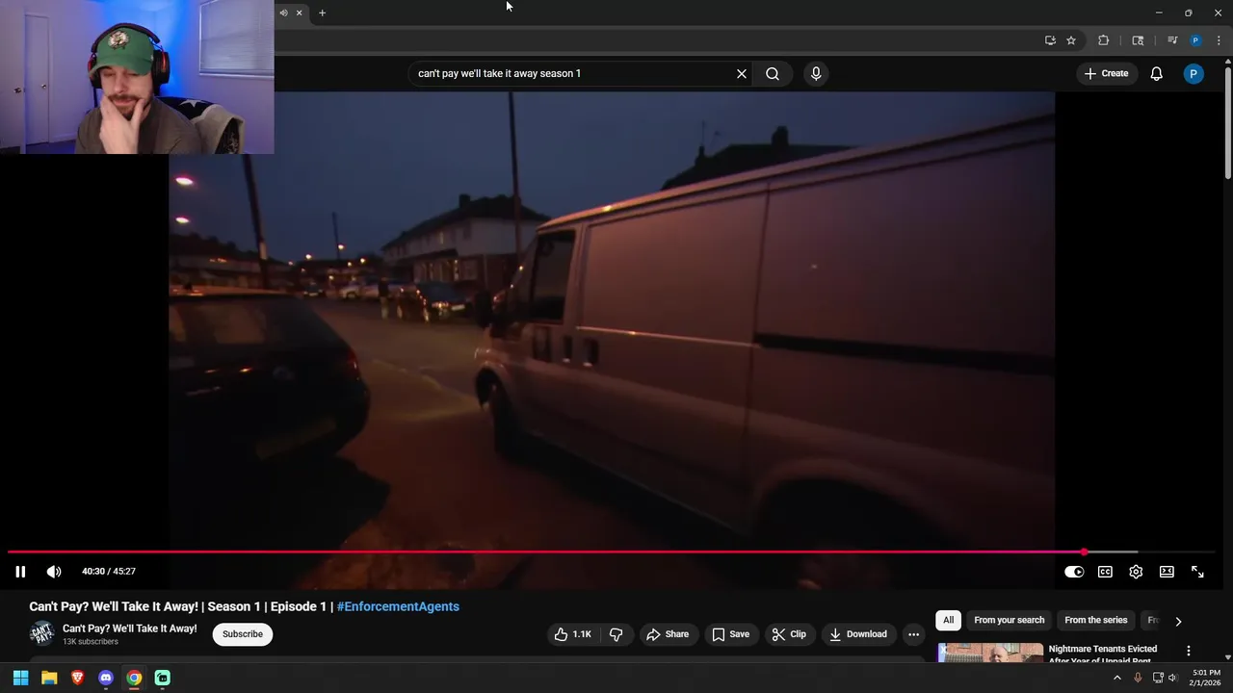Clear the YouTube search box with X

[742, 73]
